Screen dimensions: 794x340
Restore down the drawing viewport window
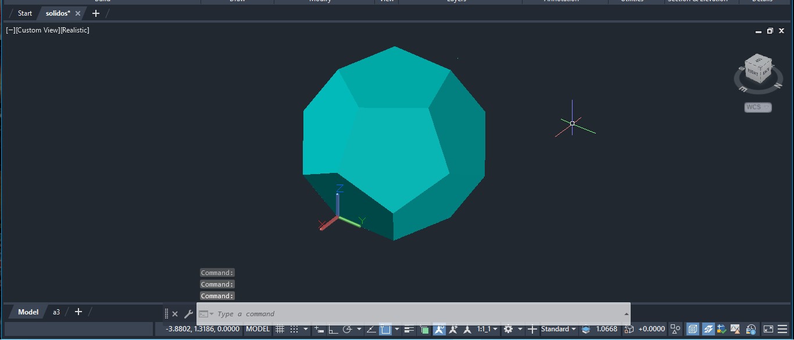coord(770,31)
